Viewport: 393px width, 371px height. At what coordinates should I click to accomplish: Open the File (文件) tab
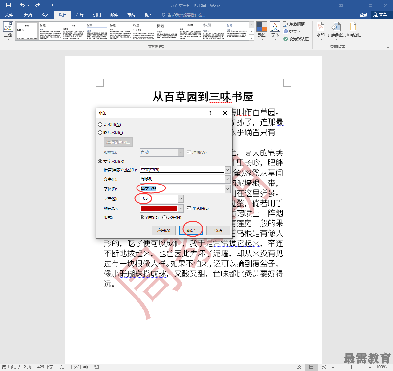click(9, 15)
